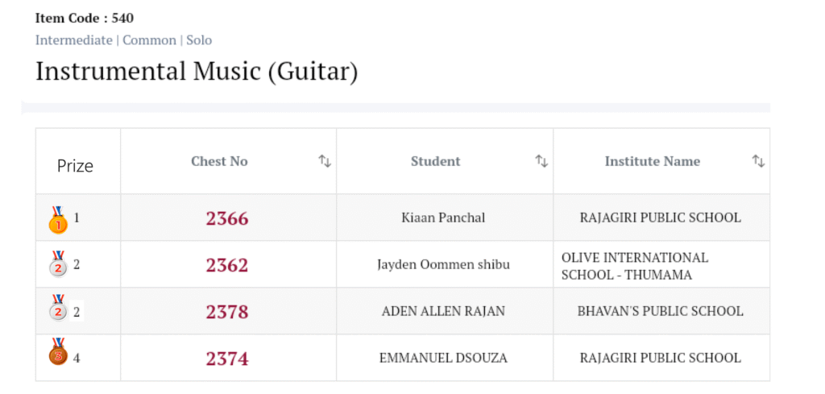Click student name Kiaan Panchal

pos(443,218)
